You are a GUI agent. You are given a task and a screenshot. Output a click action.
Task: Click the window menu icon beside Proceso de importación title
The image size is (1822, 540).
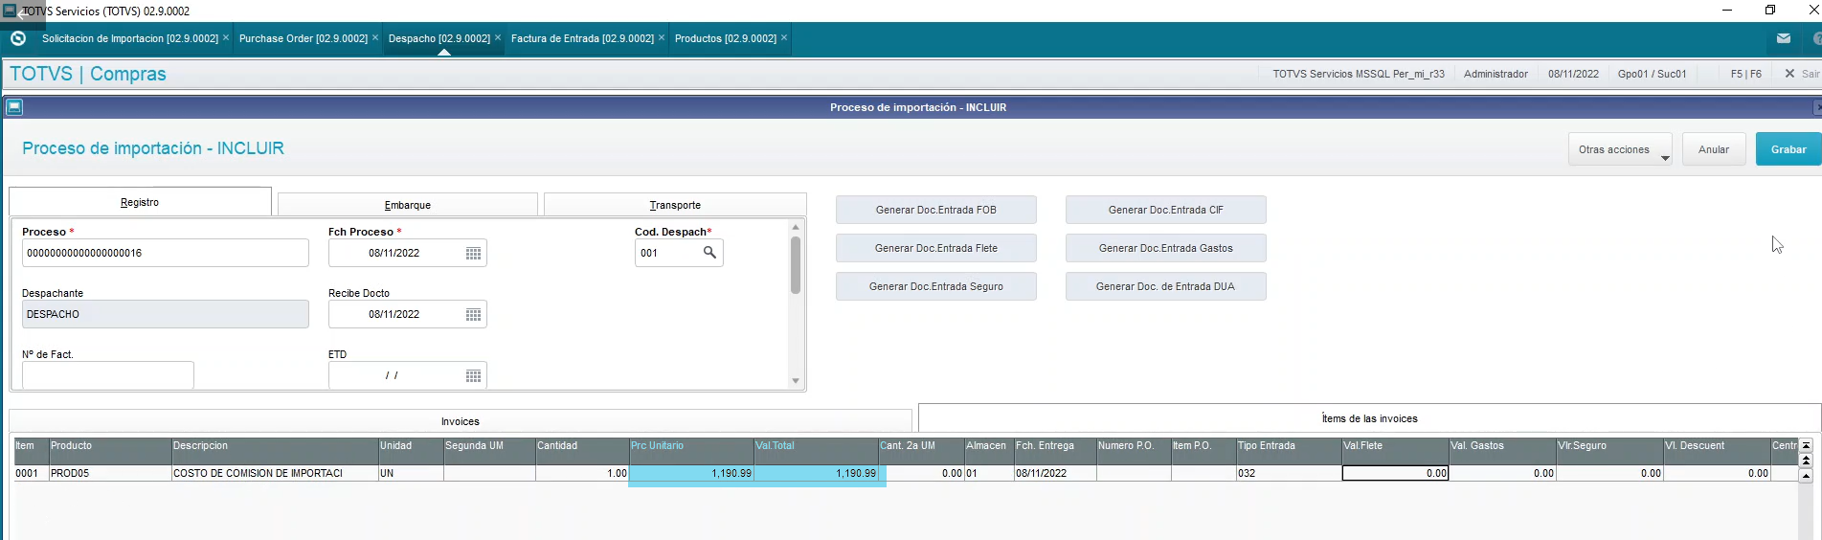click(x=14, y=107)
